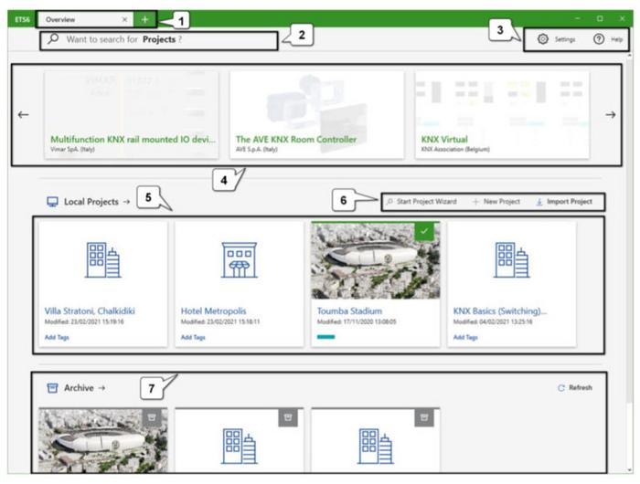This screenshot has width=640, height=484.
Task: Click the Import Project button
Action: point(562,201)
